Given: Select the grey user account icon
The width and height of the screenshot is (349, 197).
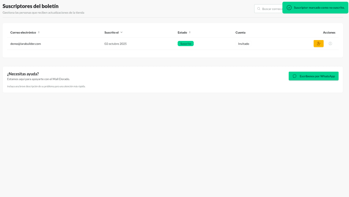Looking at the screenshot, I should click(330, 44).
